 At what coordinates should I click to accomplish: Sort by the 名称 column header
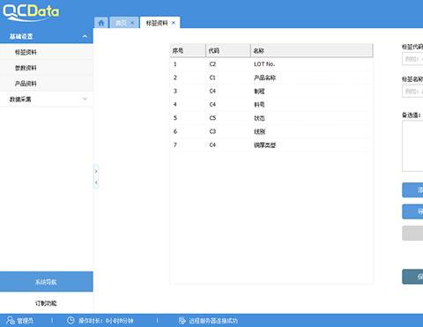tap(312, 50)
